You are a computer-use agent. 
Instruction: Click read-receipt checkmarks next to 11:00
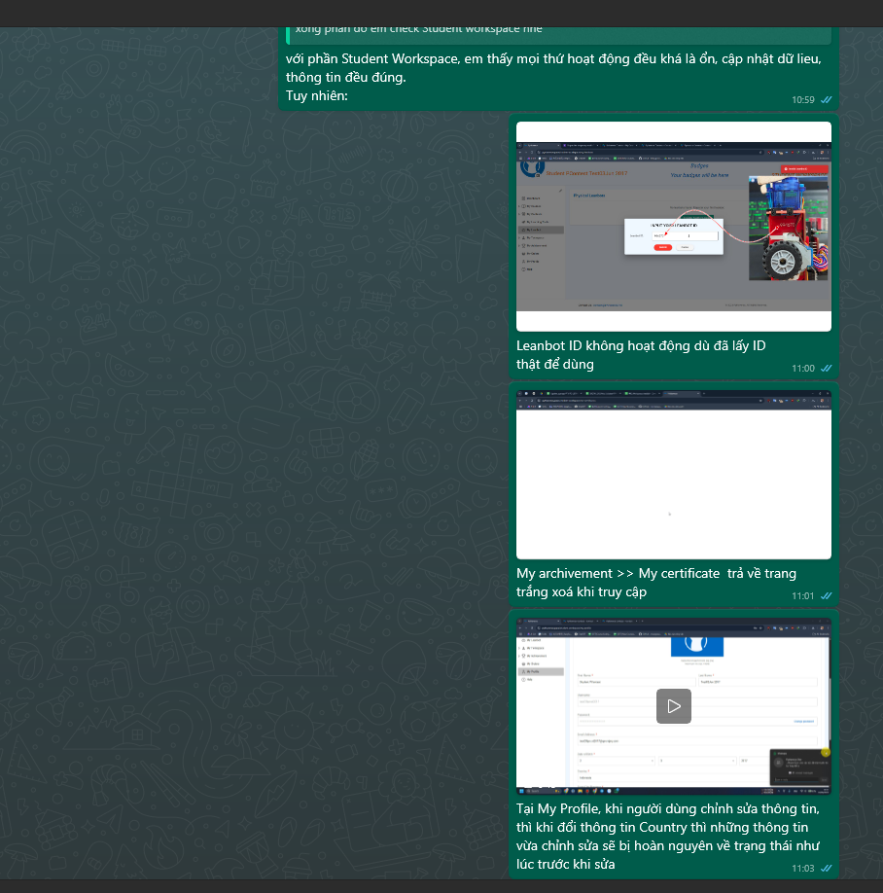(x=826, y=369)
